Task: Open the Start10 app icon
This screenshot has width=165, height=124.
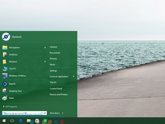Action: 5,84
